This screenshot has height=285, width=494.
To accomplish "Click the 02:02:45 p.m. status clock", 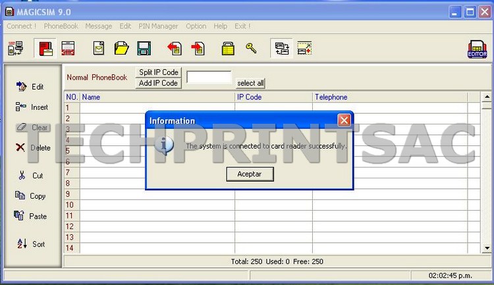I will click(x=451, y=276).
